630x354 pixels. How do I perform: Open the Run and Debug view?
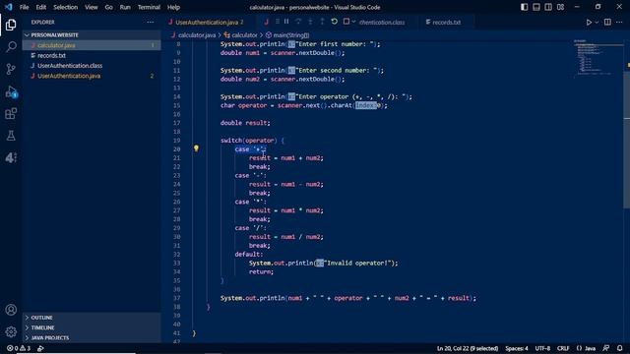[11, 91]
